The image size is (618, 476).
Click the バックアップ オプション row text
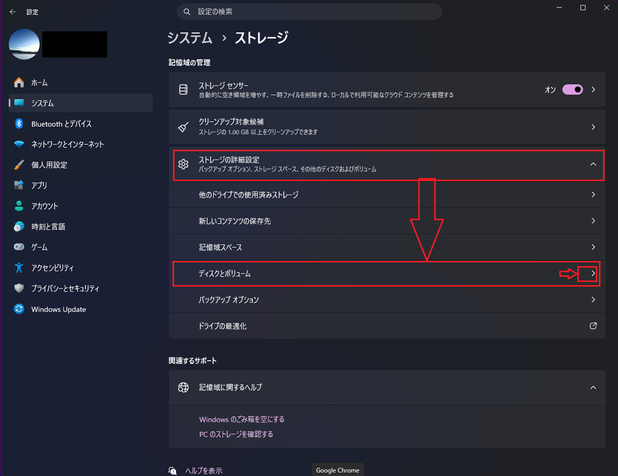229,300
